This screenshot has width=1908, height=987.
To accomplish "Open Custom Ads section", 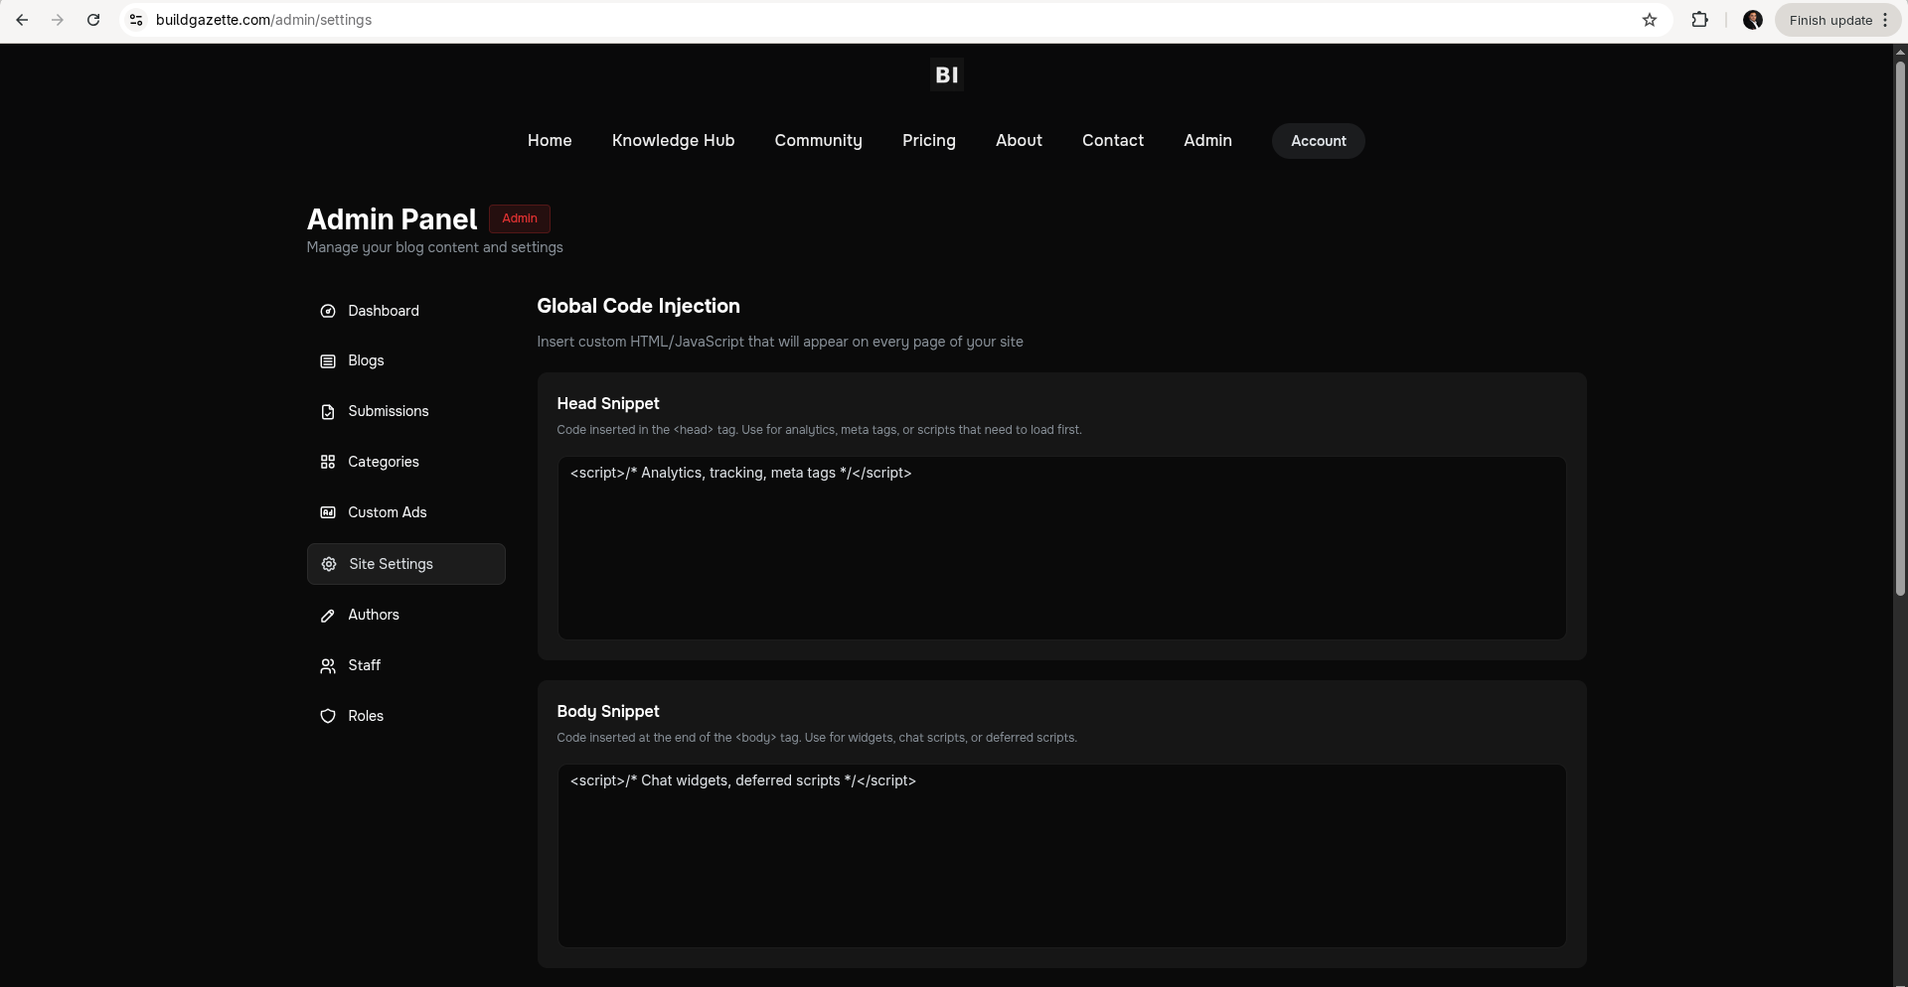I will pos(405,512).
